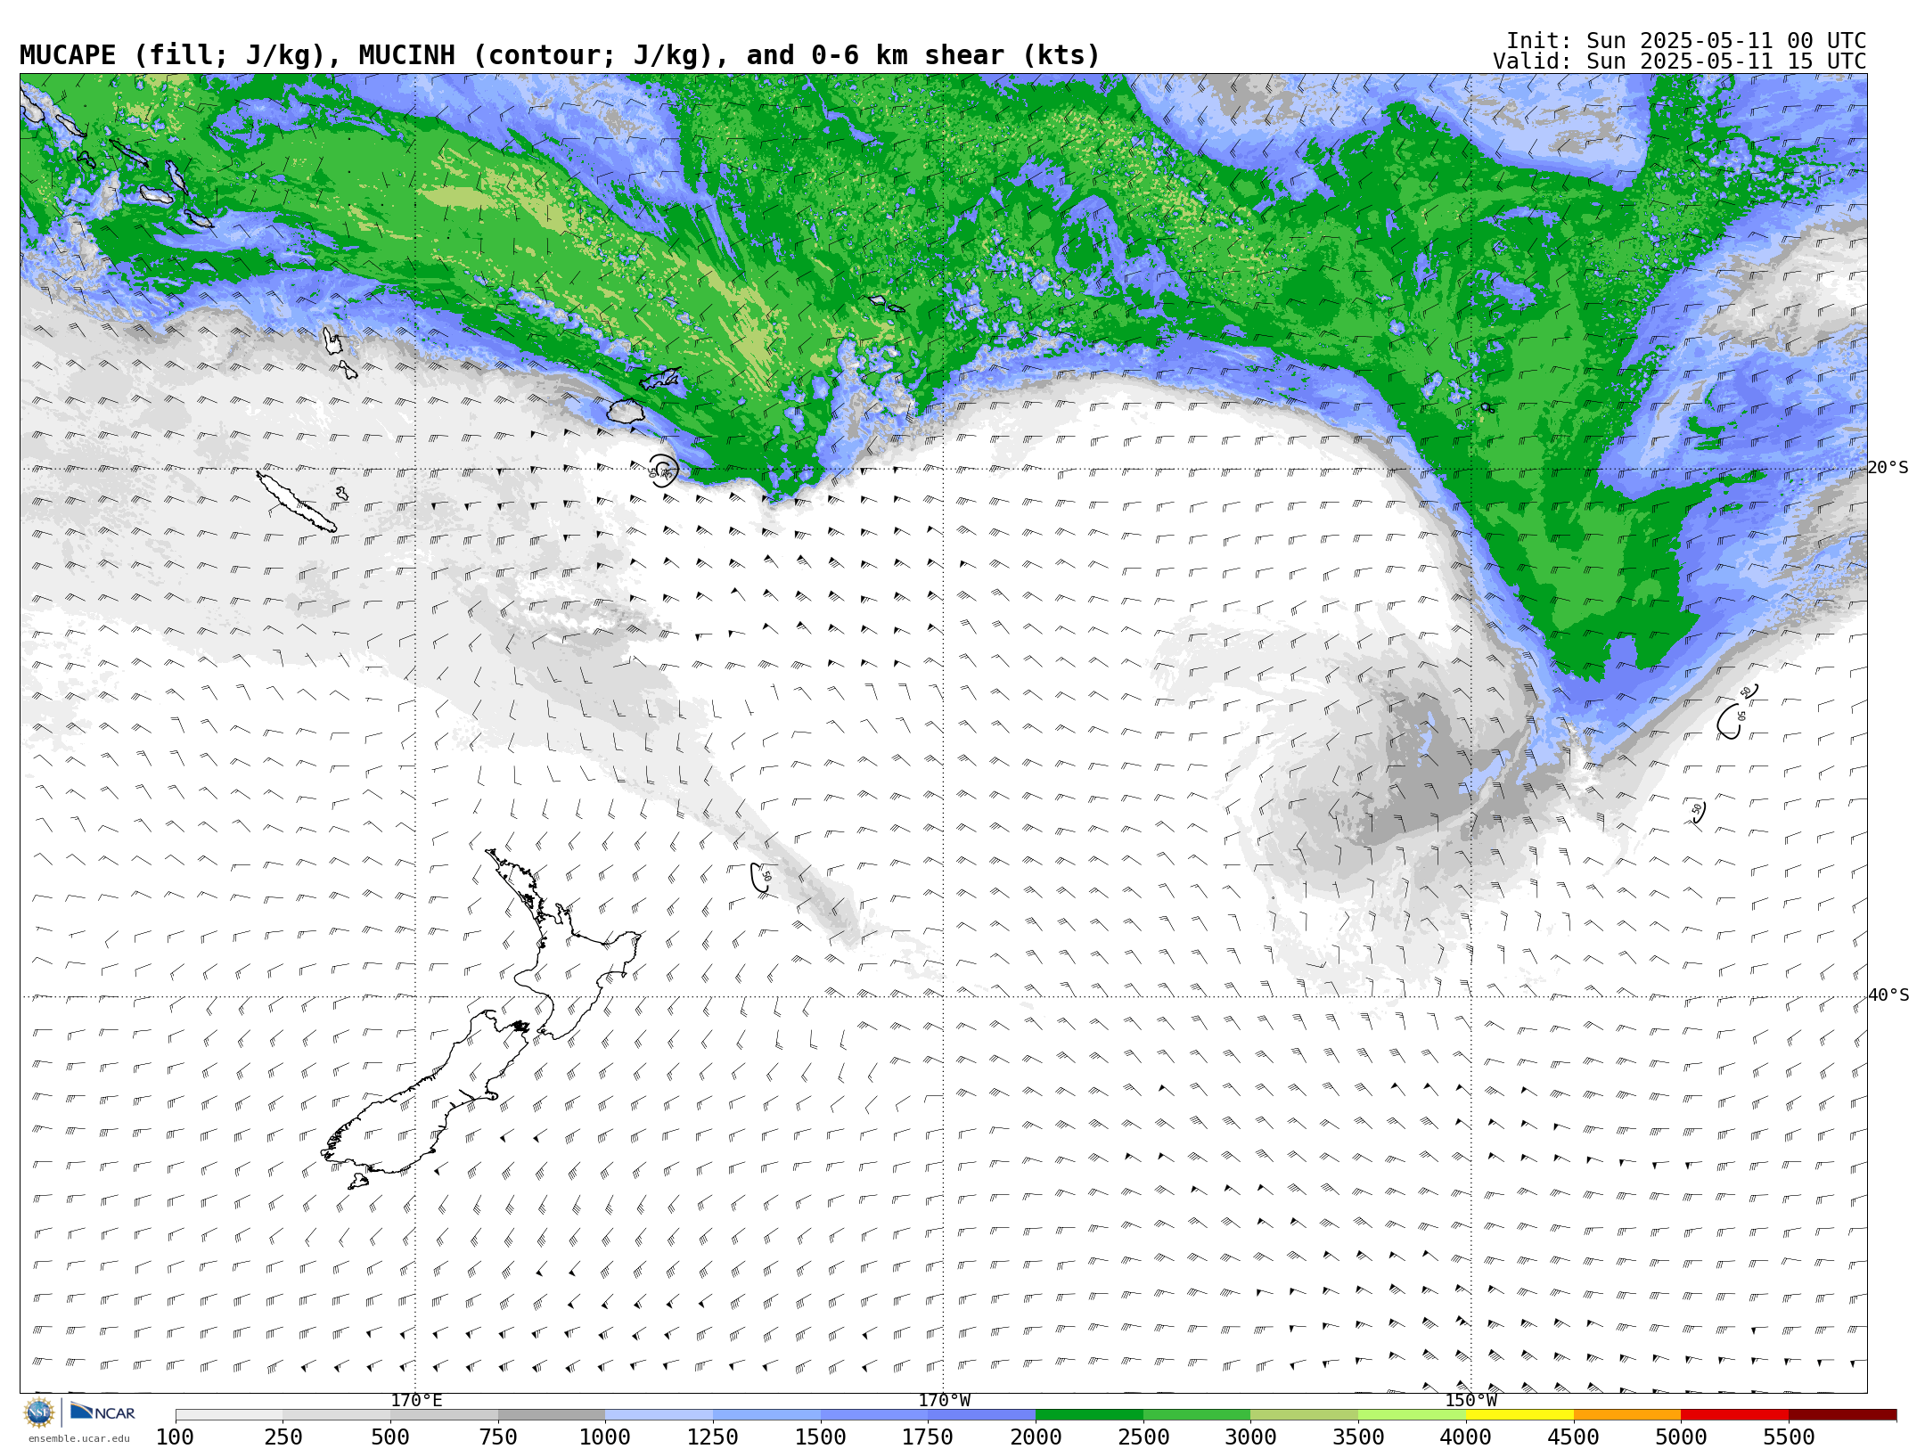Click the NCAR logo
This screenshot has width=1925, height=1449.
pyautogui.click(x=102, y=1412)
